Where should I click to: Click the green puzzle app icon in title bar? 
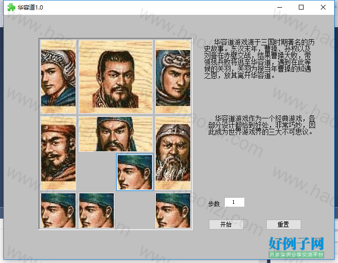pyautogui.click(x=11, y=7)
